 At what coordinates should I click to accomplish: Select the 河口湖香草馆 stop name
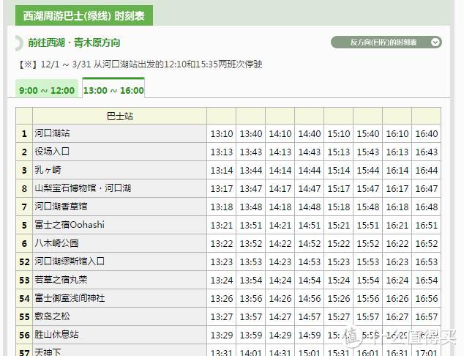tap(61, 207)
